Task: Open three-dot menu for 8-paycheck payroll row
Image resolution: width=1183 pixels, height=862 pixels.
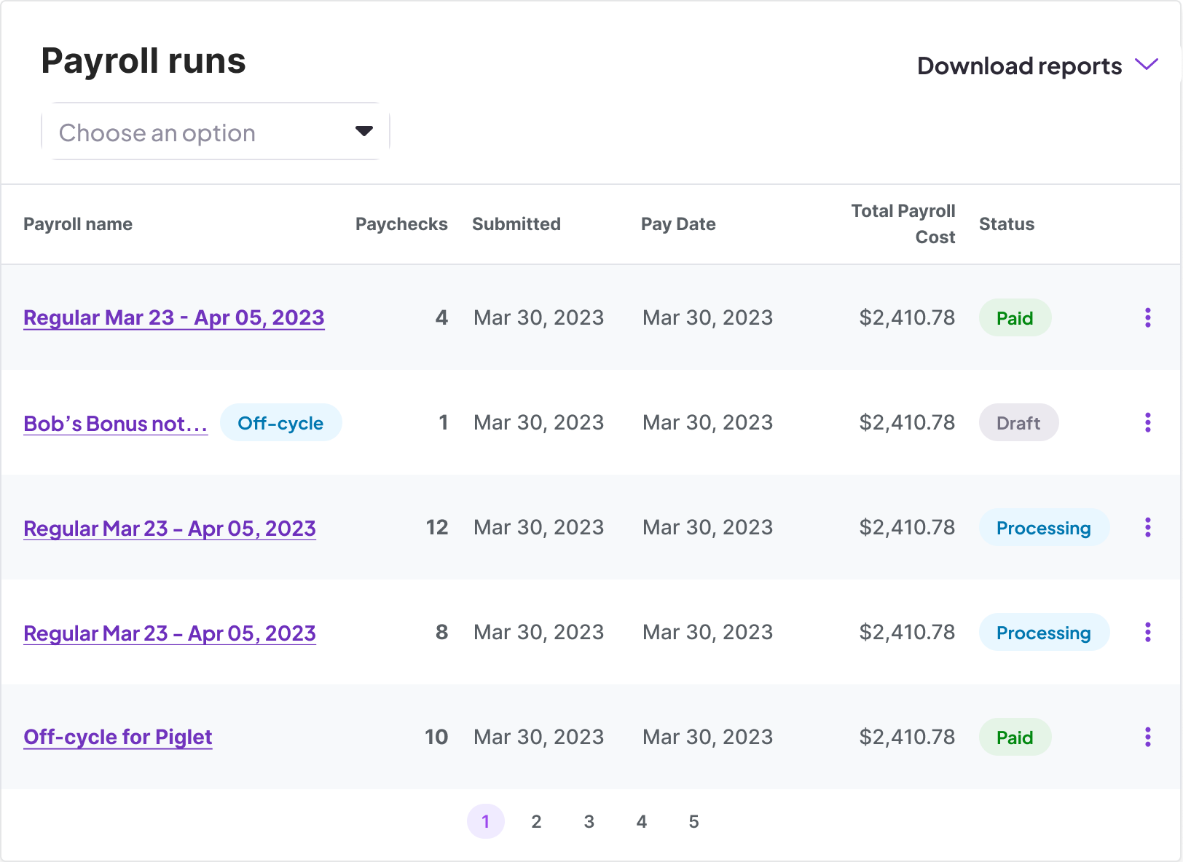Action: pyautogui.click(x=1147, y=632)
